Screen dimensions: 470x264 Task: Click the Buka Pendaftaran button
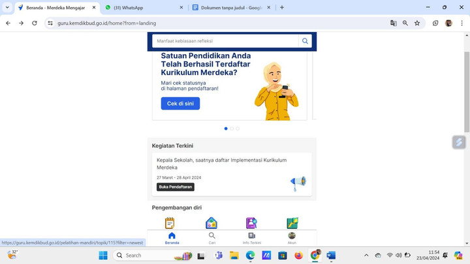point(176,187)
